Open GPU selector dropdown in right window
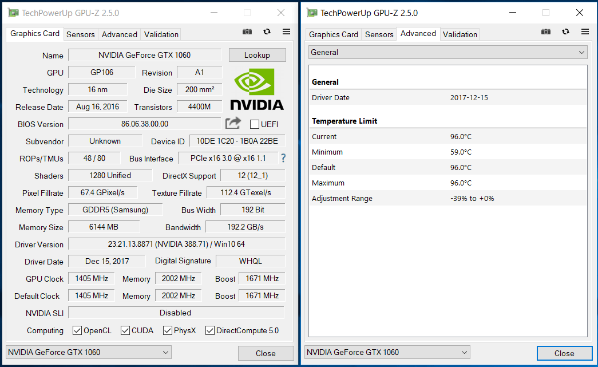The image size is (598, 367). [387, 352]
